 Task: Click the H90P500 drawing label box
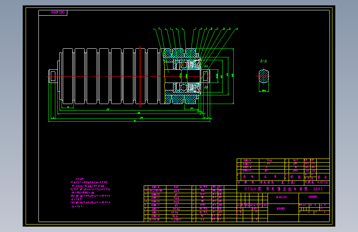(53, 12)
